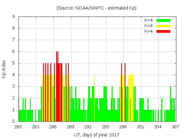Click the 'UT, days of year 2017' label
This screenshot has width=185, height=139.
[x=97, y=135]
